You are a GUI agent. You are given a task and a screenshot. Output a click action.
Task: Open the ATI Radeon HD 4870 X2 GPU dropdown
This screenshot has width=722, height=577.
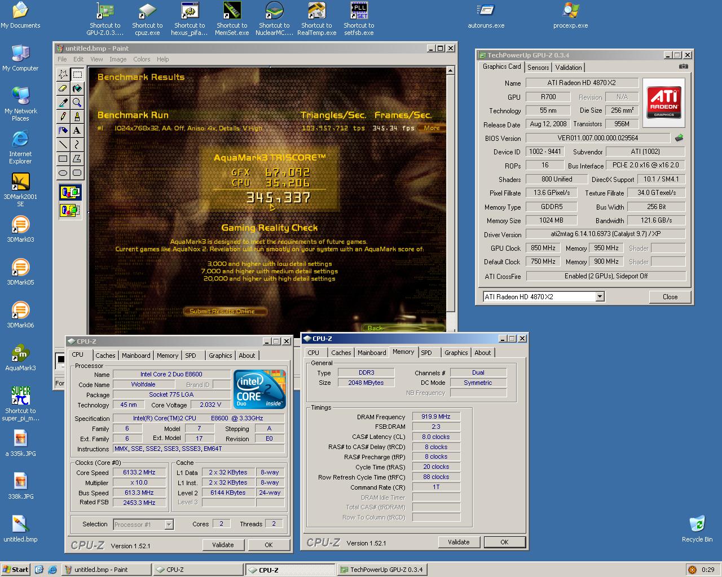tap(600, 296)
